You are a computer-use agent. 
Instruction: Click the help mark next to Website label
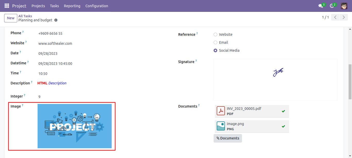click(26, 42)
